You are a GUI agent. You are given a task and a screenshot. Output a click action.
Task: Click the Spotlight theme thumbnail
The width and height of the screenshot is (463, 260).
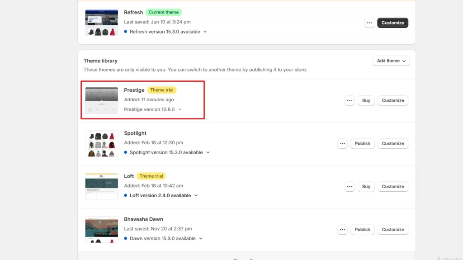(x=102, y=144)
